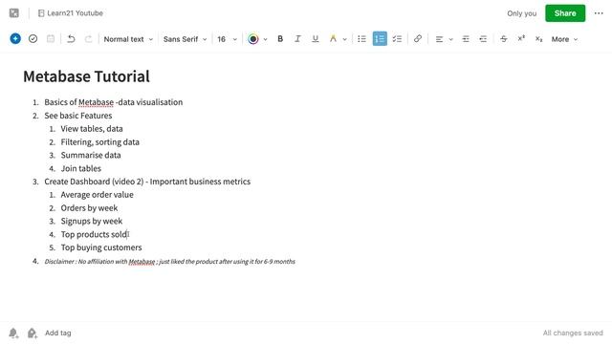This screenshot has height=344, width=612.
Task: Click the 'View tables, data' sub-item
Action: coord(92,129)
